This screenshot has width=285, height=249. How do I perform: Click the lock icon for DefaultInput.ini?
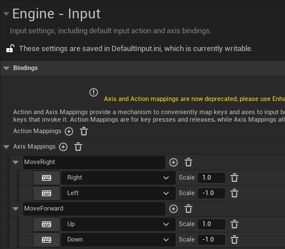[10, 49]
